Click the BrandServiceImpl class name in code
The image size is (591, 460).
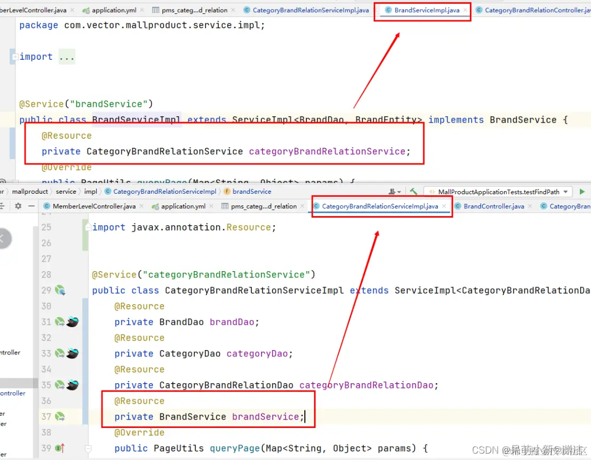coord(137,120)
